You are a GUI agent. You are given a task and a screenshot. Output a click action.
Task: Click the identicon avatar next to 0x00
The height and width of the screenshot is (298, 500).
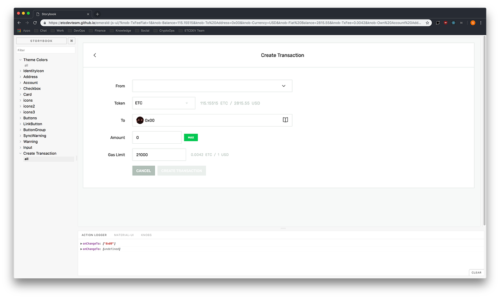pos(140,120)
